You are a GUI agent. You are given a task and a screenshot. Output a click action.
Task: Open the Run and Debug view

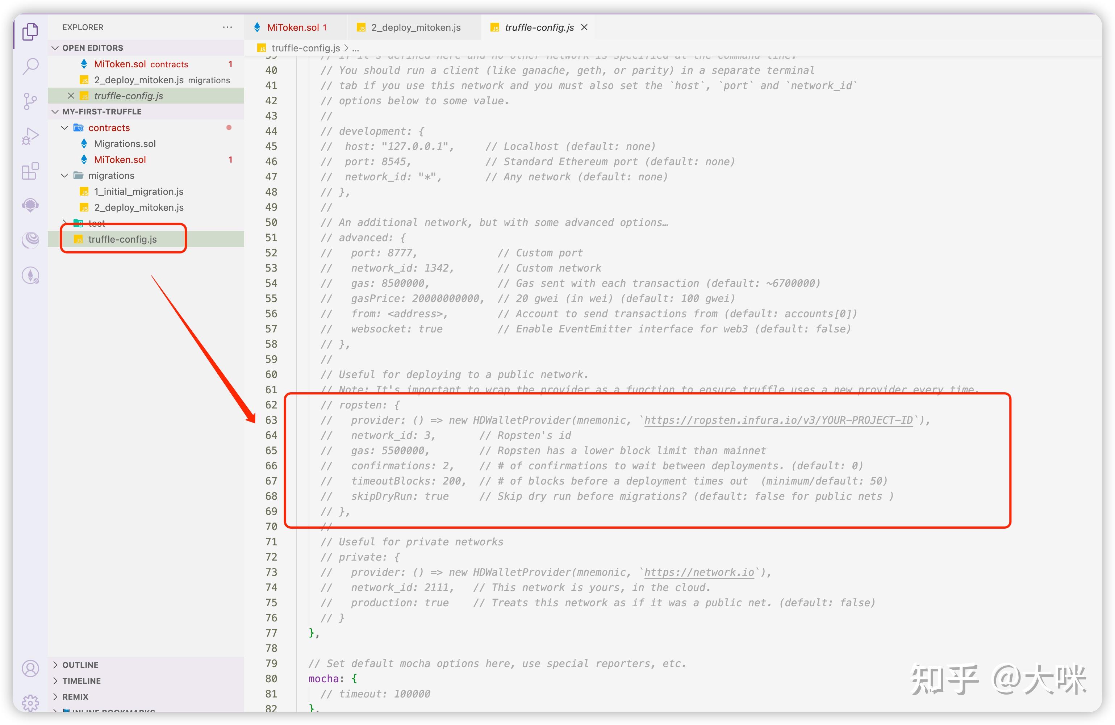point(30,136)
